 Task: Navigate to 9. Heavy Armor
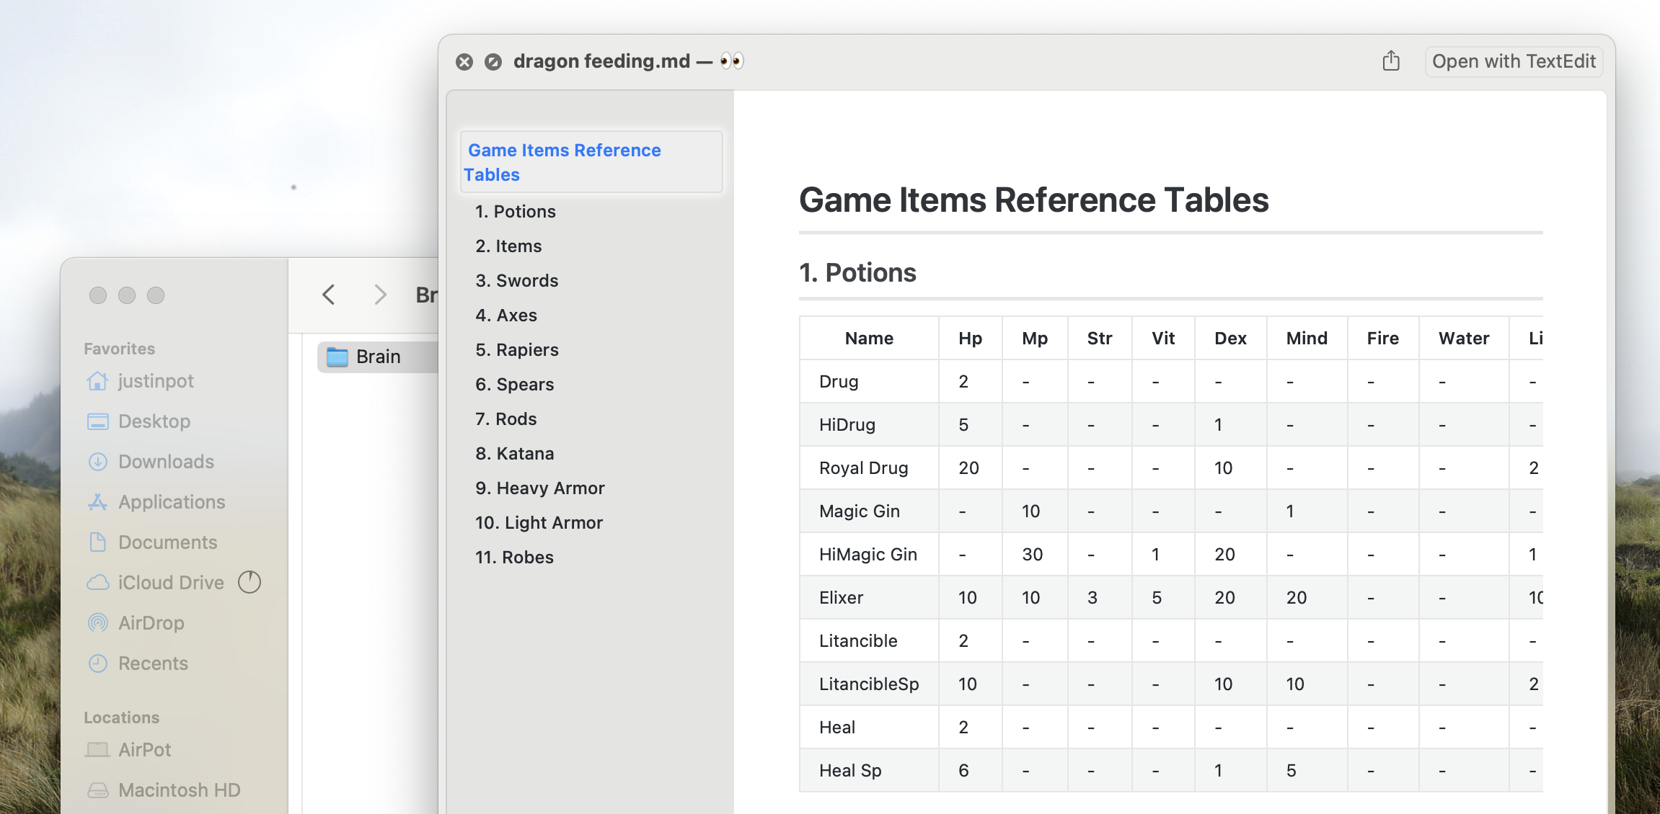point(539,488)
